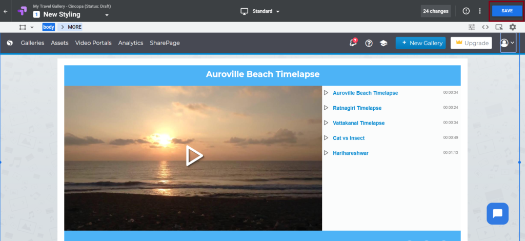Open the code view brackets icon
Image resolution: width=525 pixels, height=241 pixels.
(485, 27)
